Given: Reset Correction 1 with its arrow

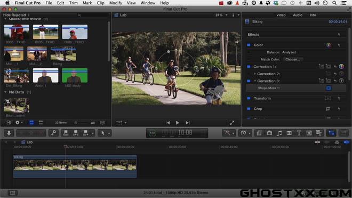Looking at the screenshot, I should (x=335, y=67).
